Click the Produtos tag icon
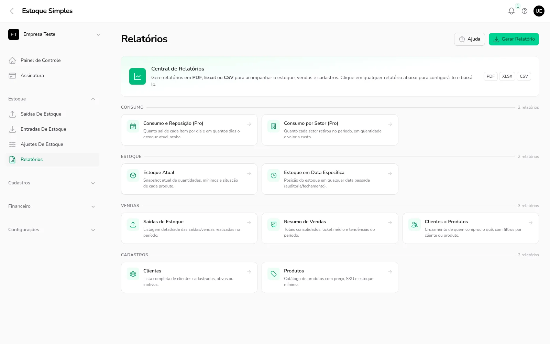The width and height of the screenshot is (550, 344). [274, 274]
